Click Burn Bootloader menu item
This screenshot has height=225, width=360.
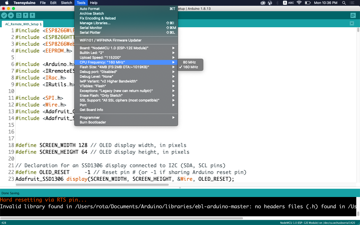[126, 122]
